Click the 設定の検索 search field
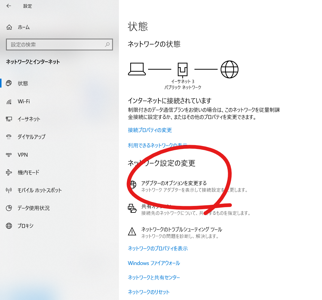Image resolution: width=322 pixels, height=300 pixels. 59,45
